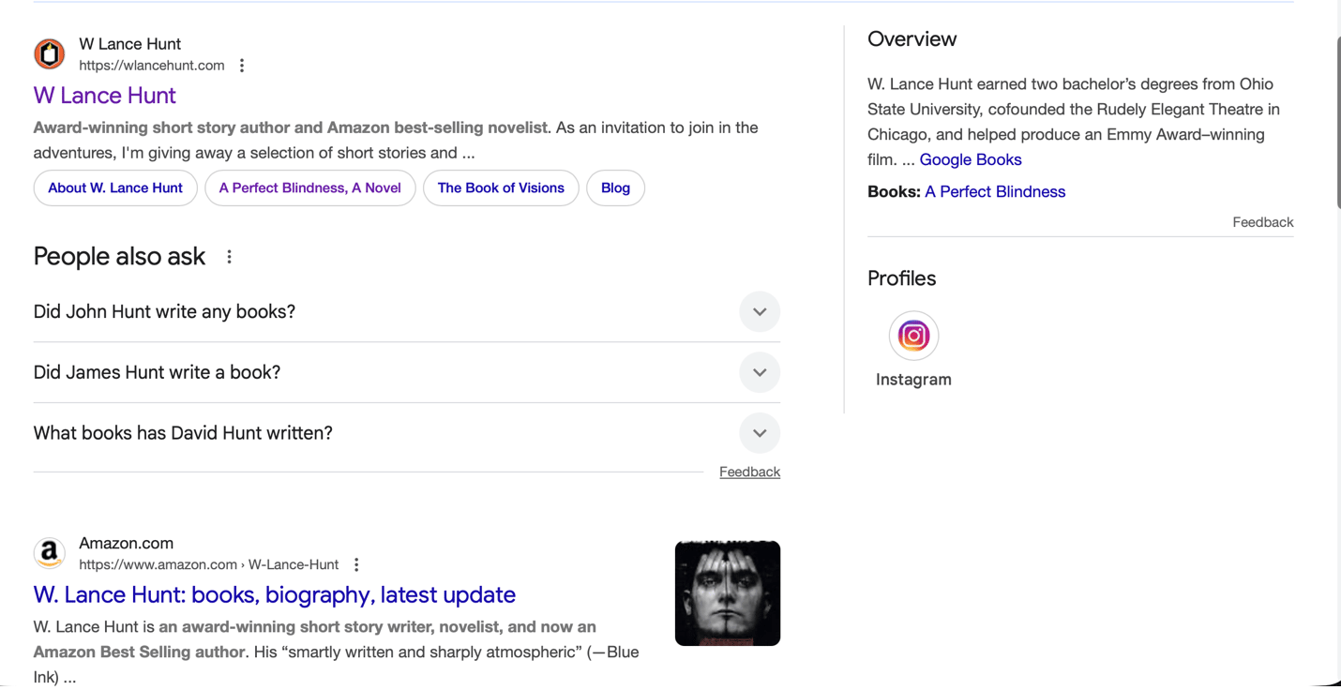Open more options next to wlancehunt.com URL
This screenshot has height=690, width=1341.
(x=242, y=66)
